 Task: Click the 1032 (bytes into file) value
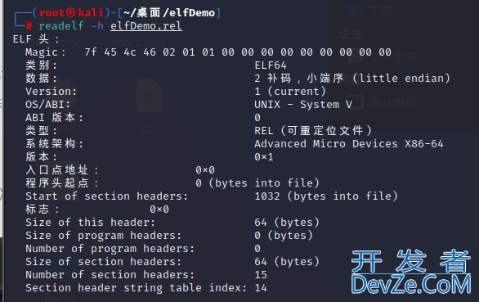[326, 196]
